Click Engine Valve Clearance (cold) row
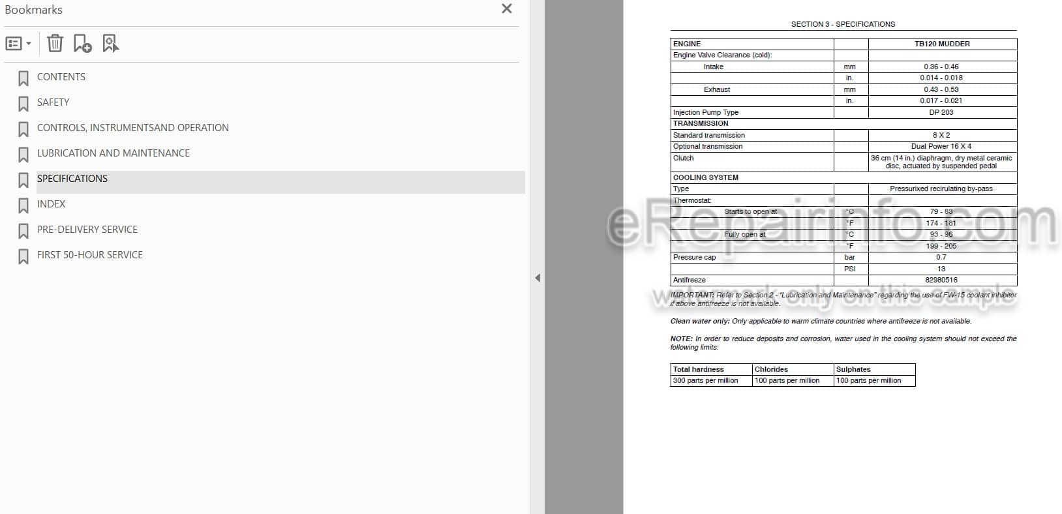The width and height of the screenshot is (1062, 514). [843, 55]
